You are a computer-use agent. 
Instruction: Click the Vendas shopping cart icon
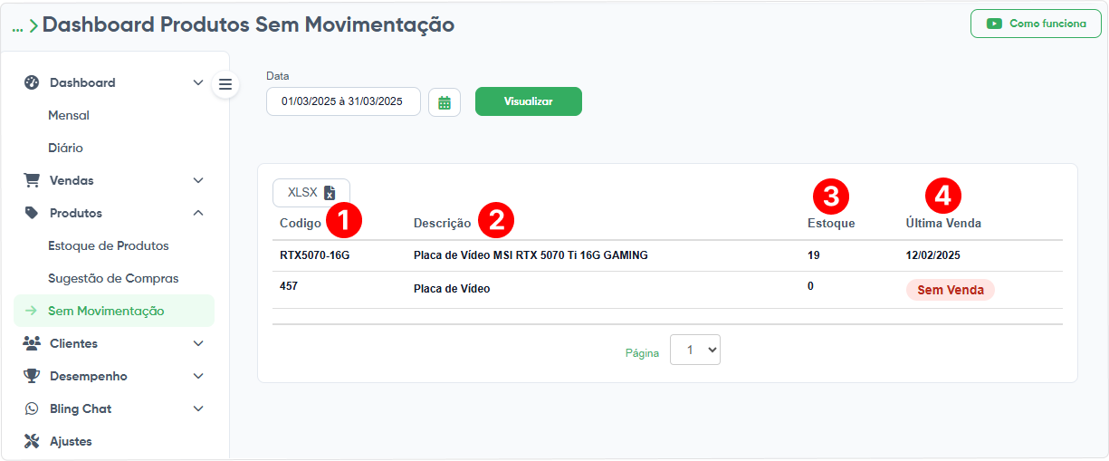click(32, 180)
